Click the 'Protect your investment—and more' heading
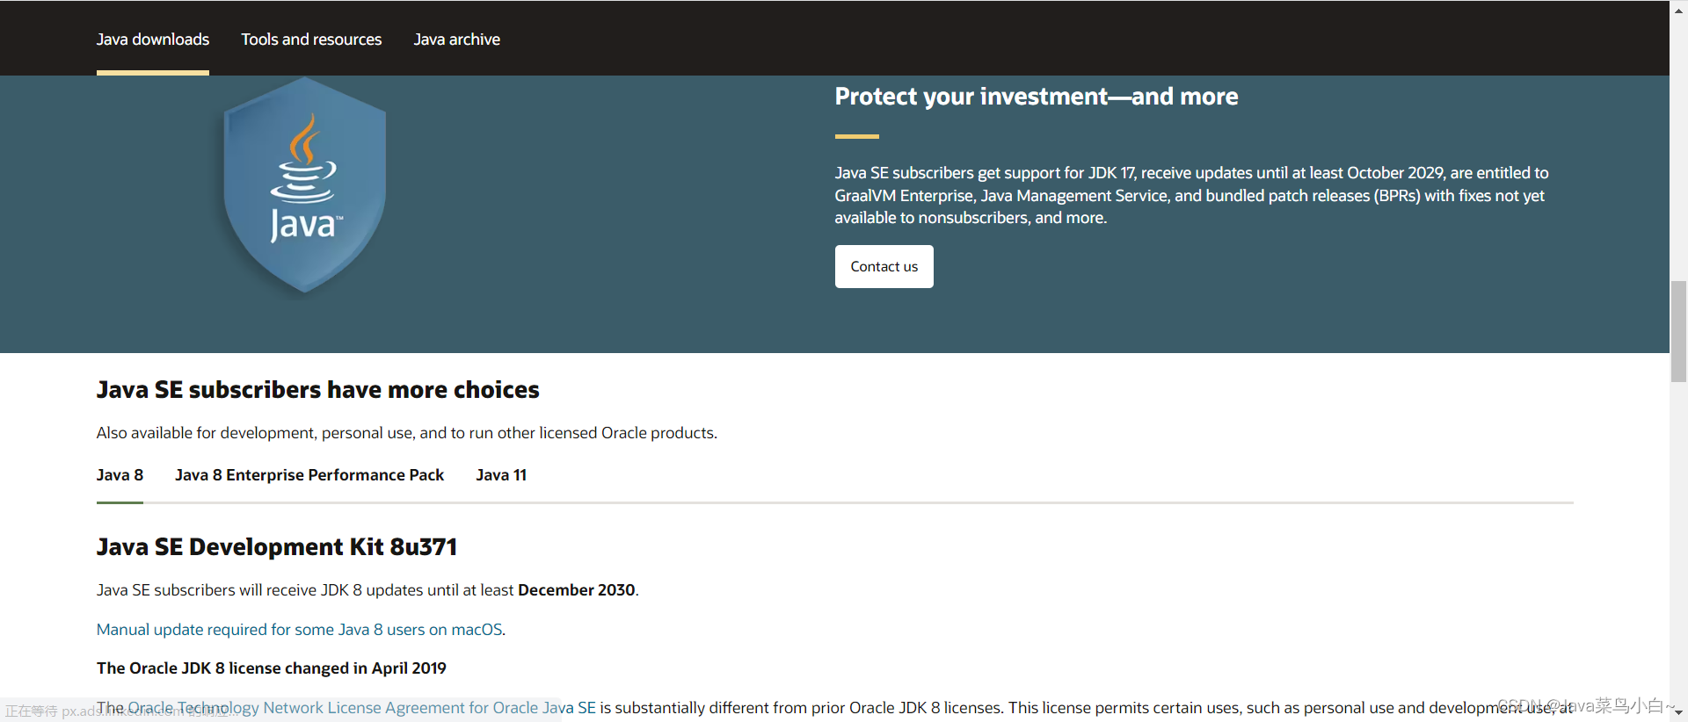Screen dimensions: 1688x722 [1037, 97]
